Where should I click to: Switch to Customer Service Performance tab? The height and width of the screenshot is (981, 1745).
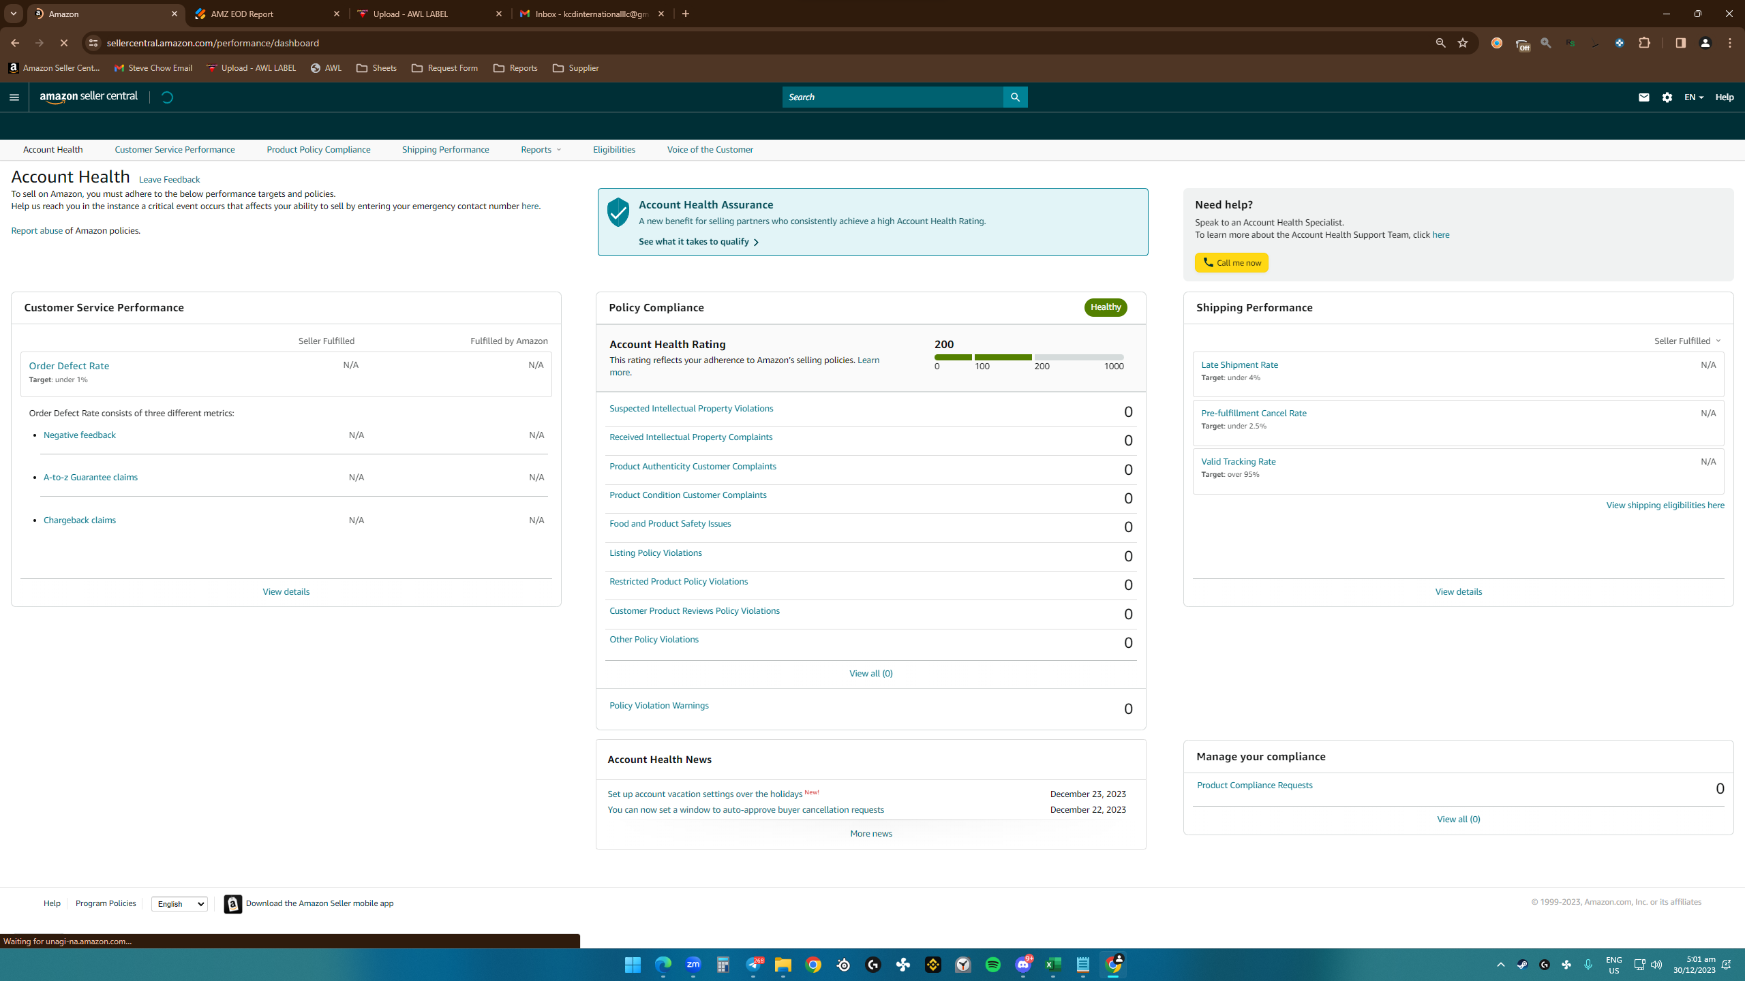point(174,150)
